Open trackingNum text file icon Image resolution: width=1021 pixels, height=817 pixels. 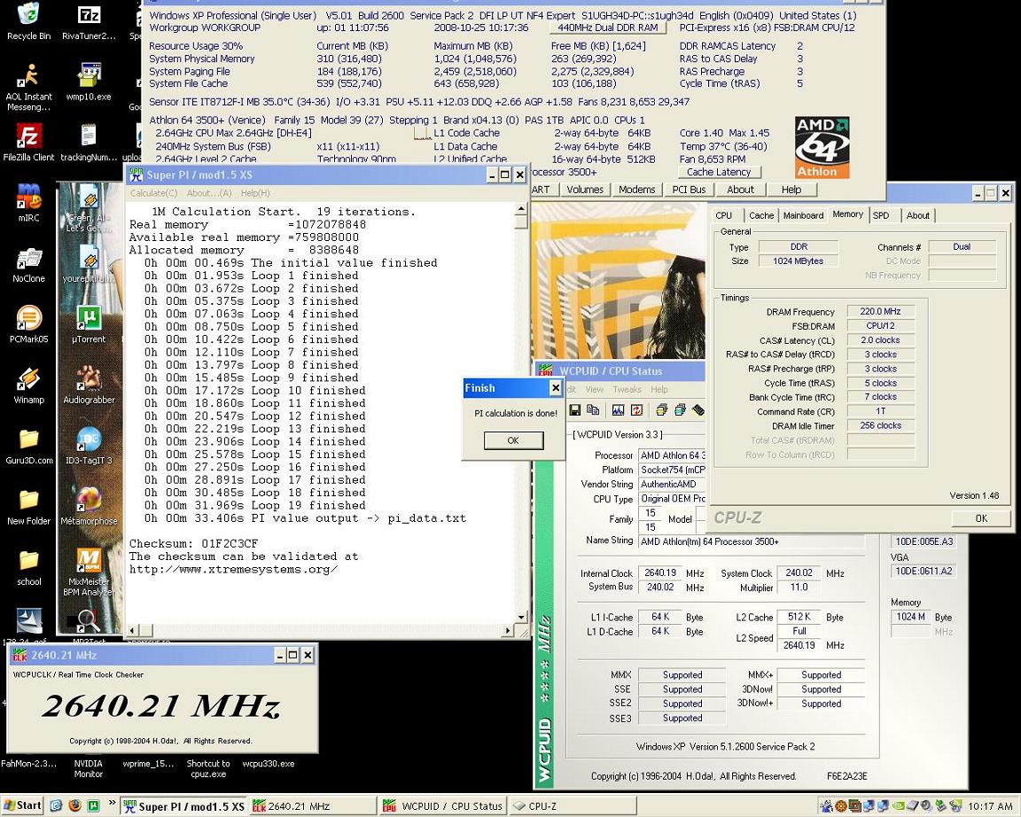[89, 142]
